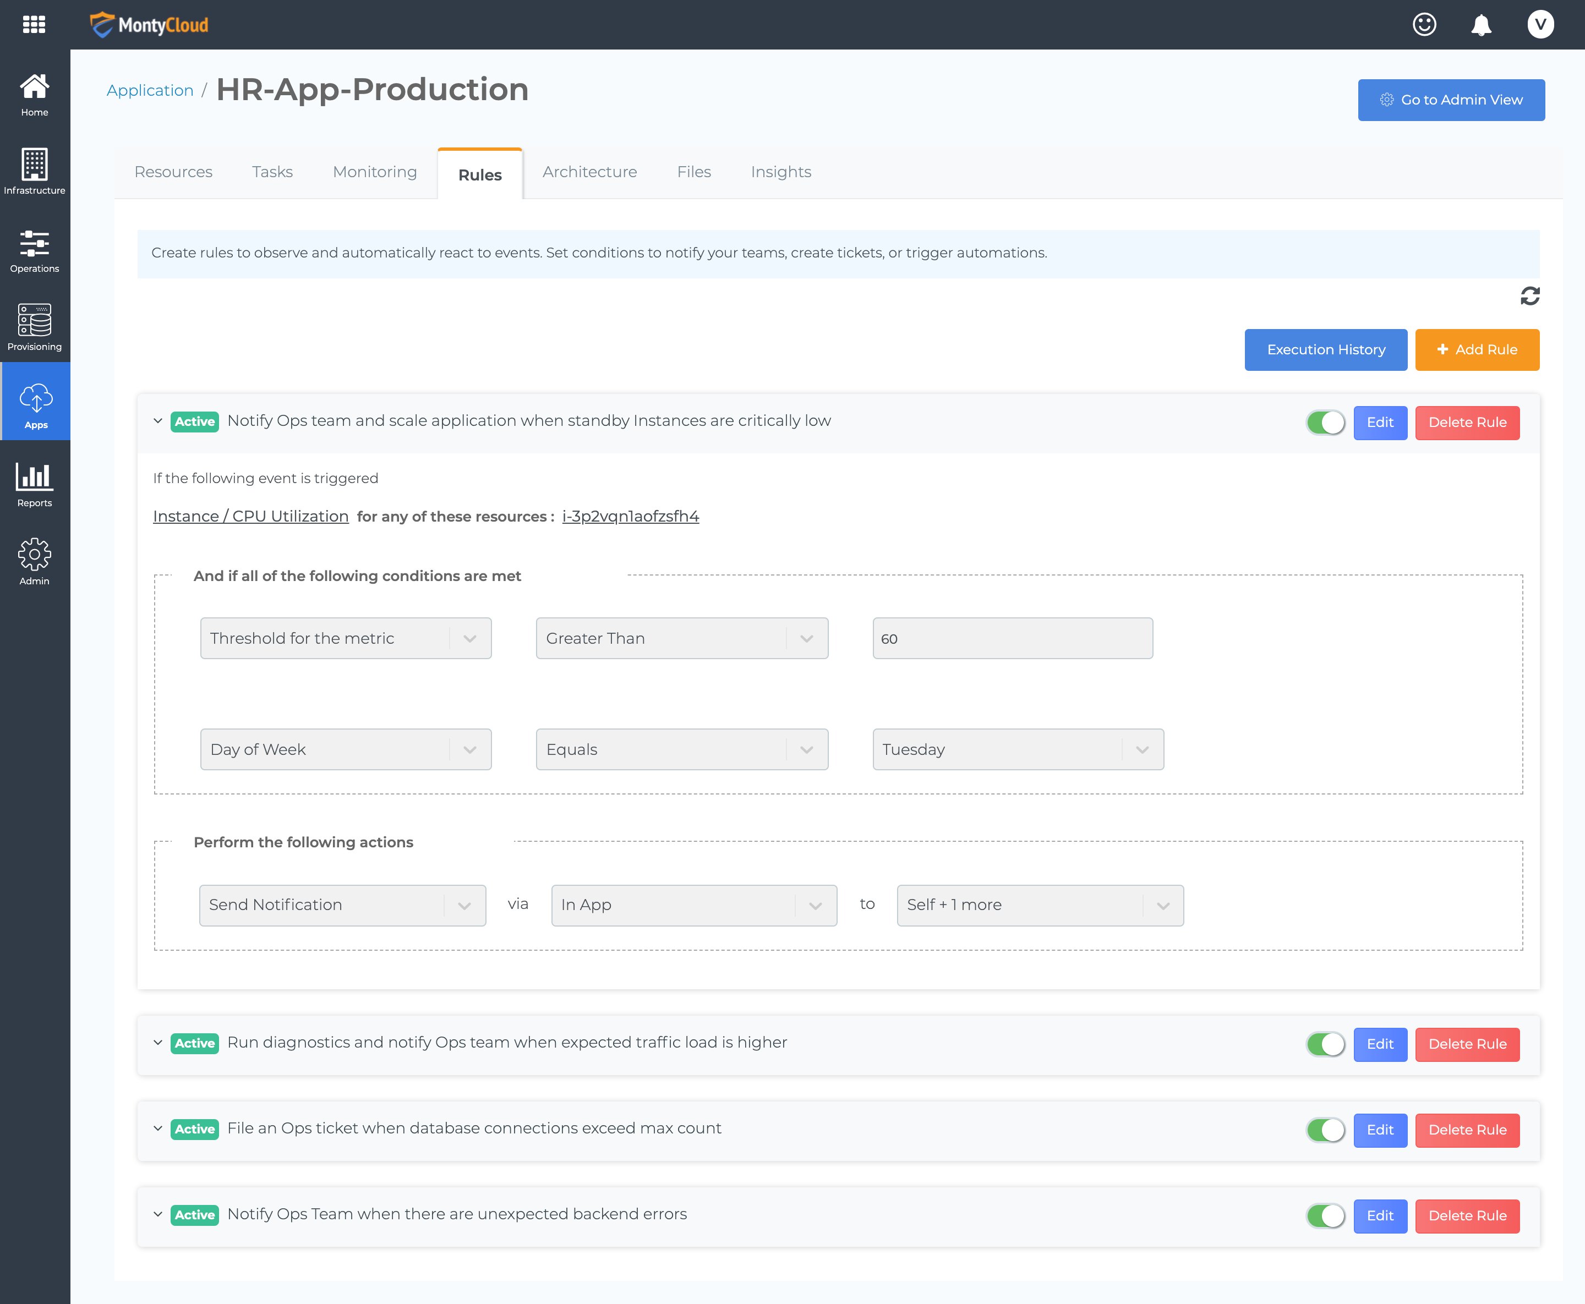1585x1304 pixels.
Task: Go to Infrastructure in sidebar
Action: pos(35,172)
